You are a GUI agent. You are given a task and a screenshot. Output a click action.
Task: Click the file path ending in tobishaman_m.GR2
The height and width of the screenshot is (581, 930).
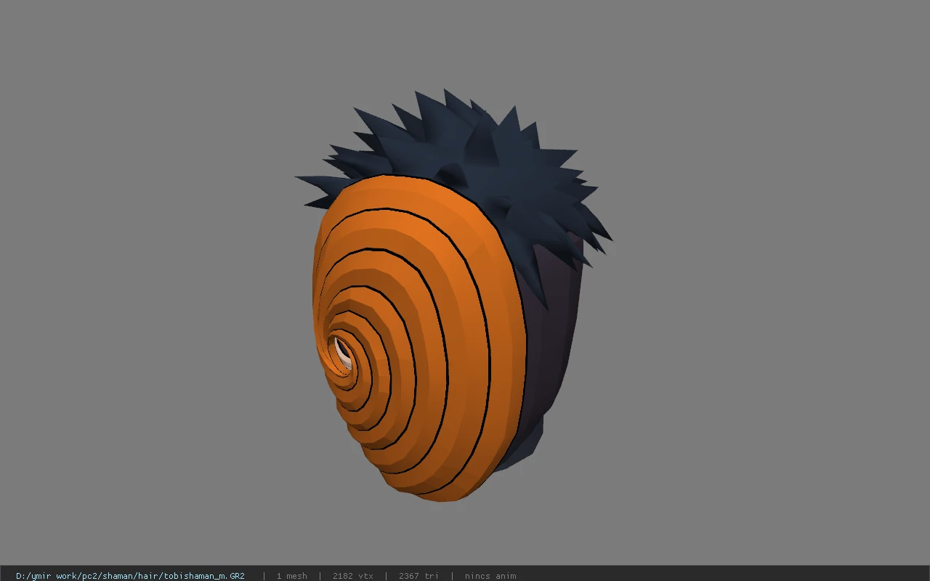[x=130, y=576]
